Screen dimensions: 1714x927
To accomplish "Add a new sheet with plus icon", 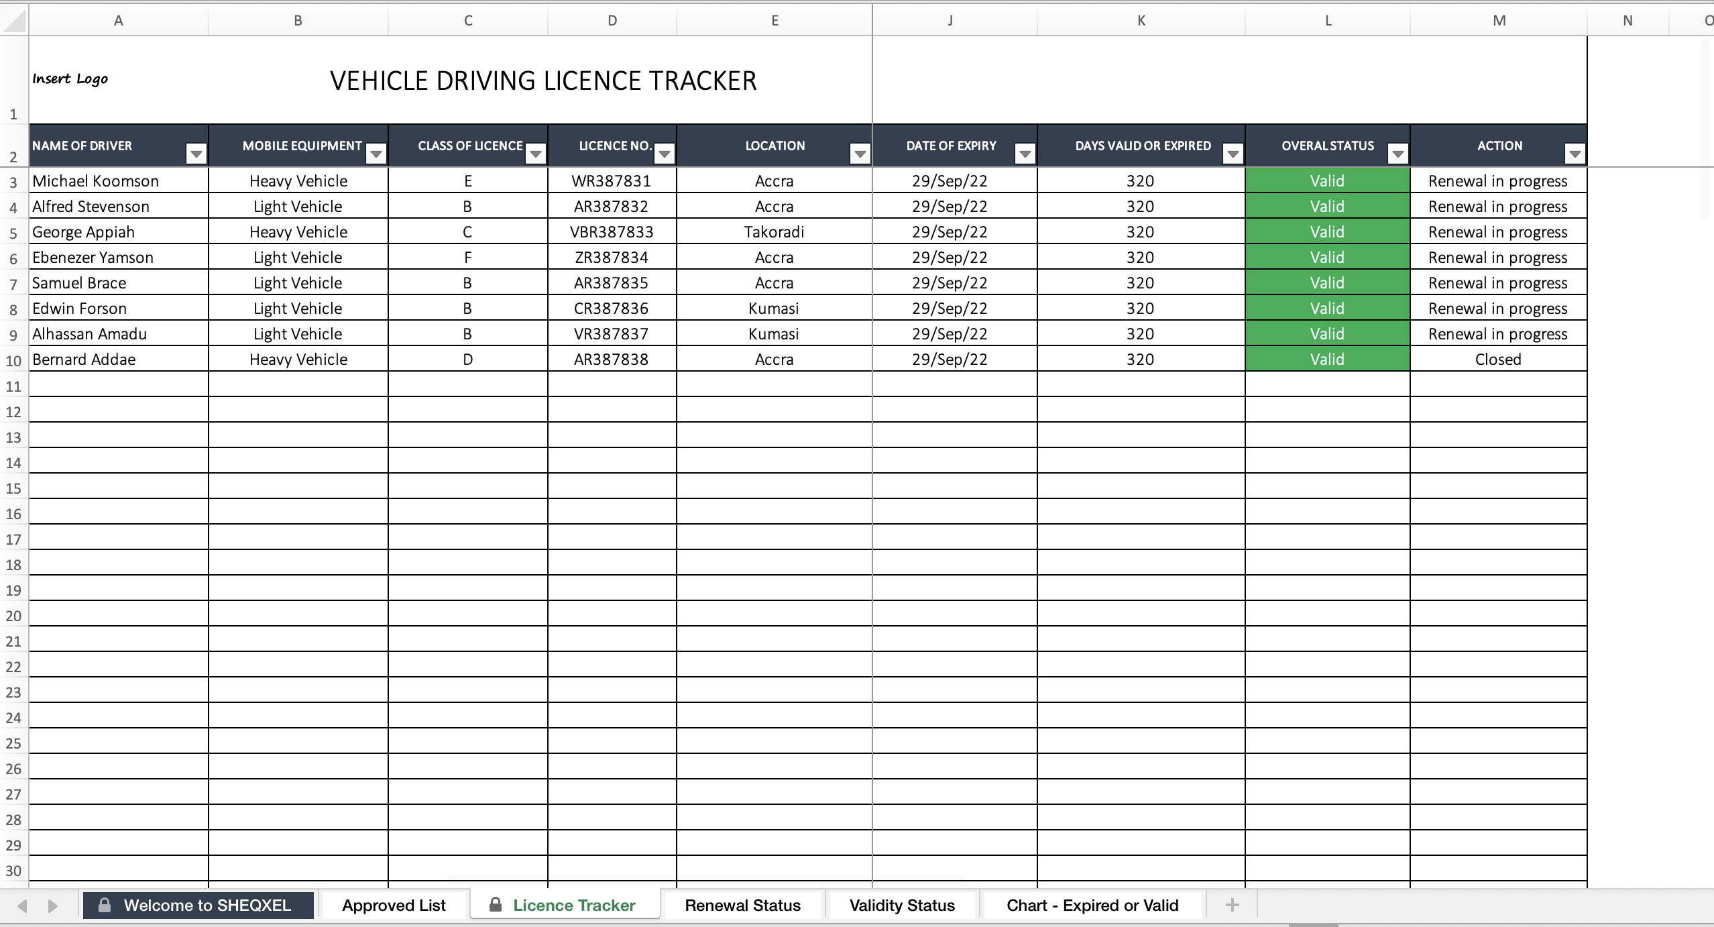I will coord(1232,905).
